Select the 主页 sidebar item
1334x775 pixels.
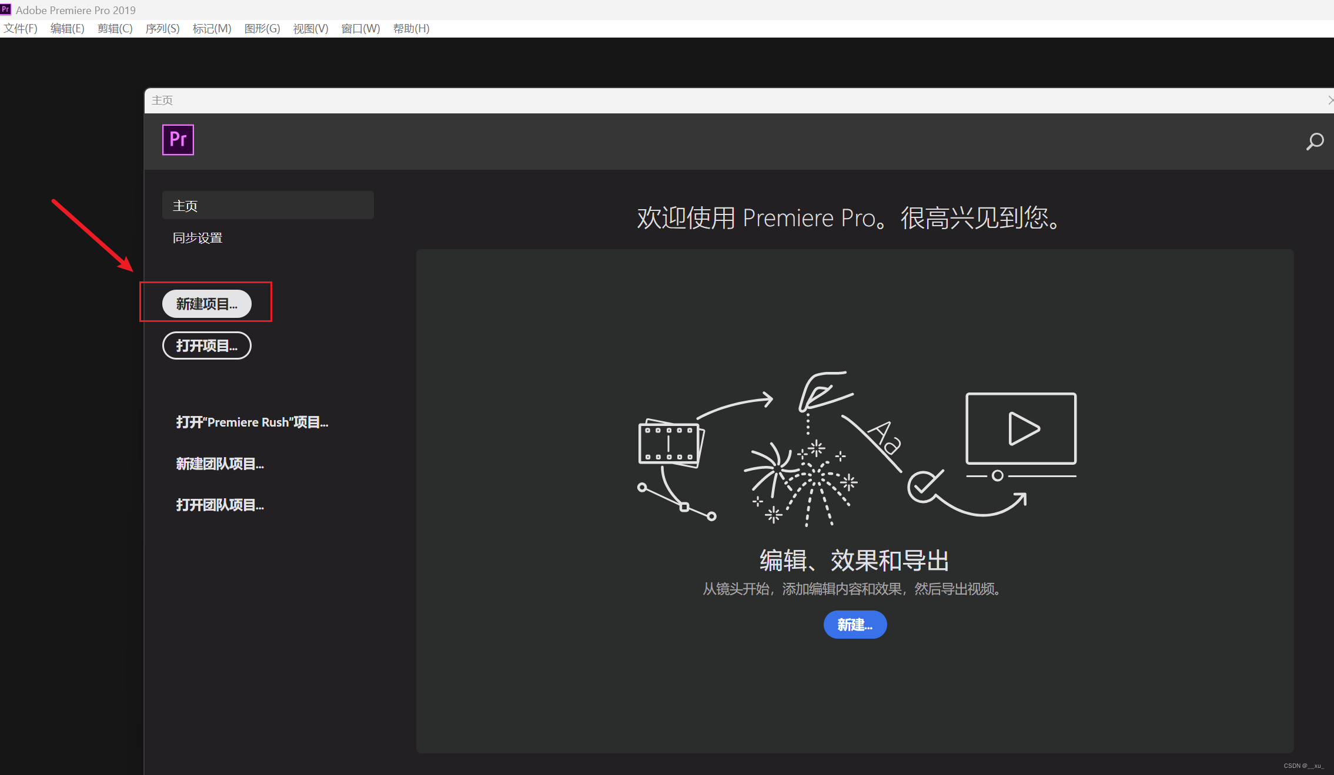point(268,205)
